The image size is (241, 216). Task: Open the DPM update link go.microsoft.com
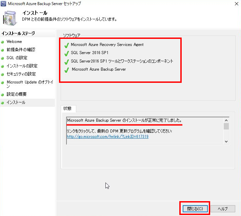107,137
